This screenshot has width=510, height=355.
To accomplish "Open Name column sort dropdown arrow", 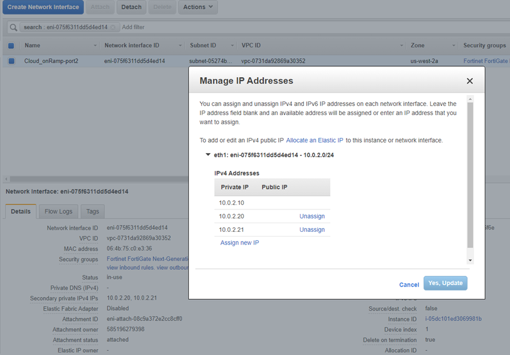I will (x=95, y=45).
